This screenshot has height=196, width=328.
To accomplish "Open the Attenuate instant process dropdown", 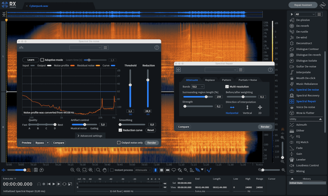I will [143, 170].
